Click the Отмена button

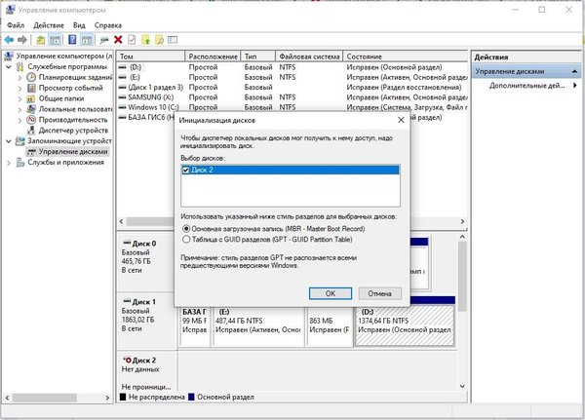tap(380, 292)
